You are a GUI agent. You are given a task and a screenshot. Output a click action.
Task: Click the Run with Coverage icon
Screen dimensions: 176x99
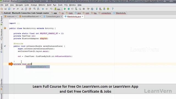72,9
